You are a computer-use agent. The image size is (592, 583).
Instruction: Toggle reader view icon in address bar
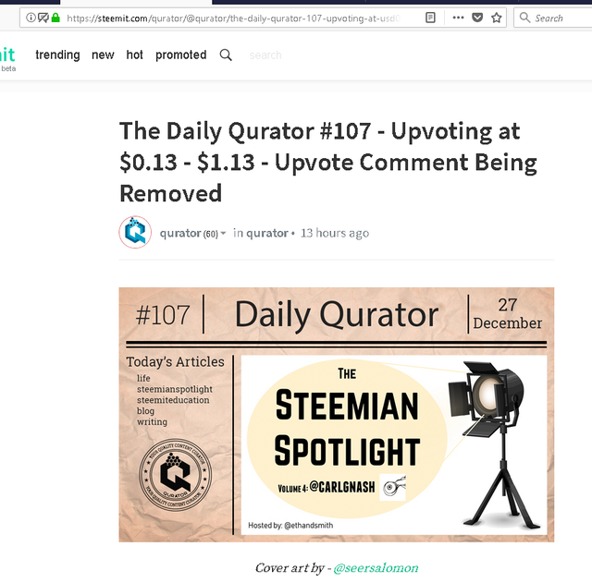pos(430,18)
